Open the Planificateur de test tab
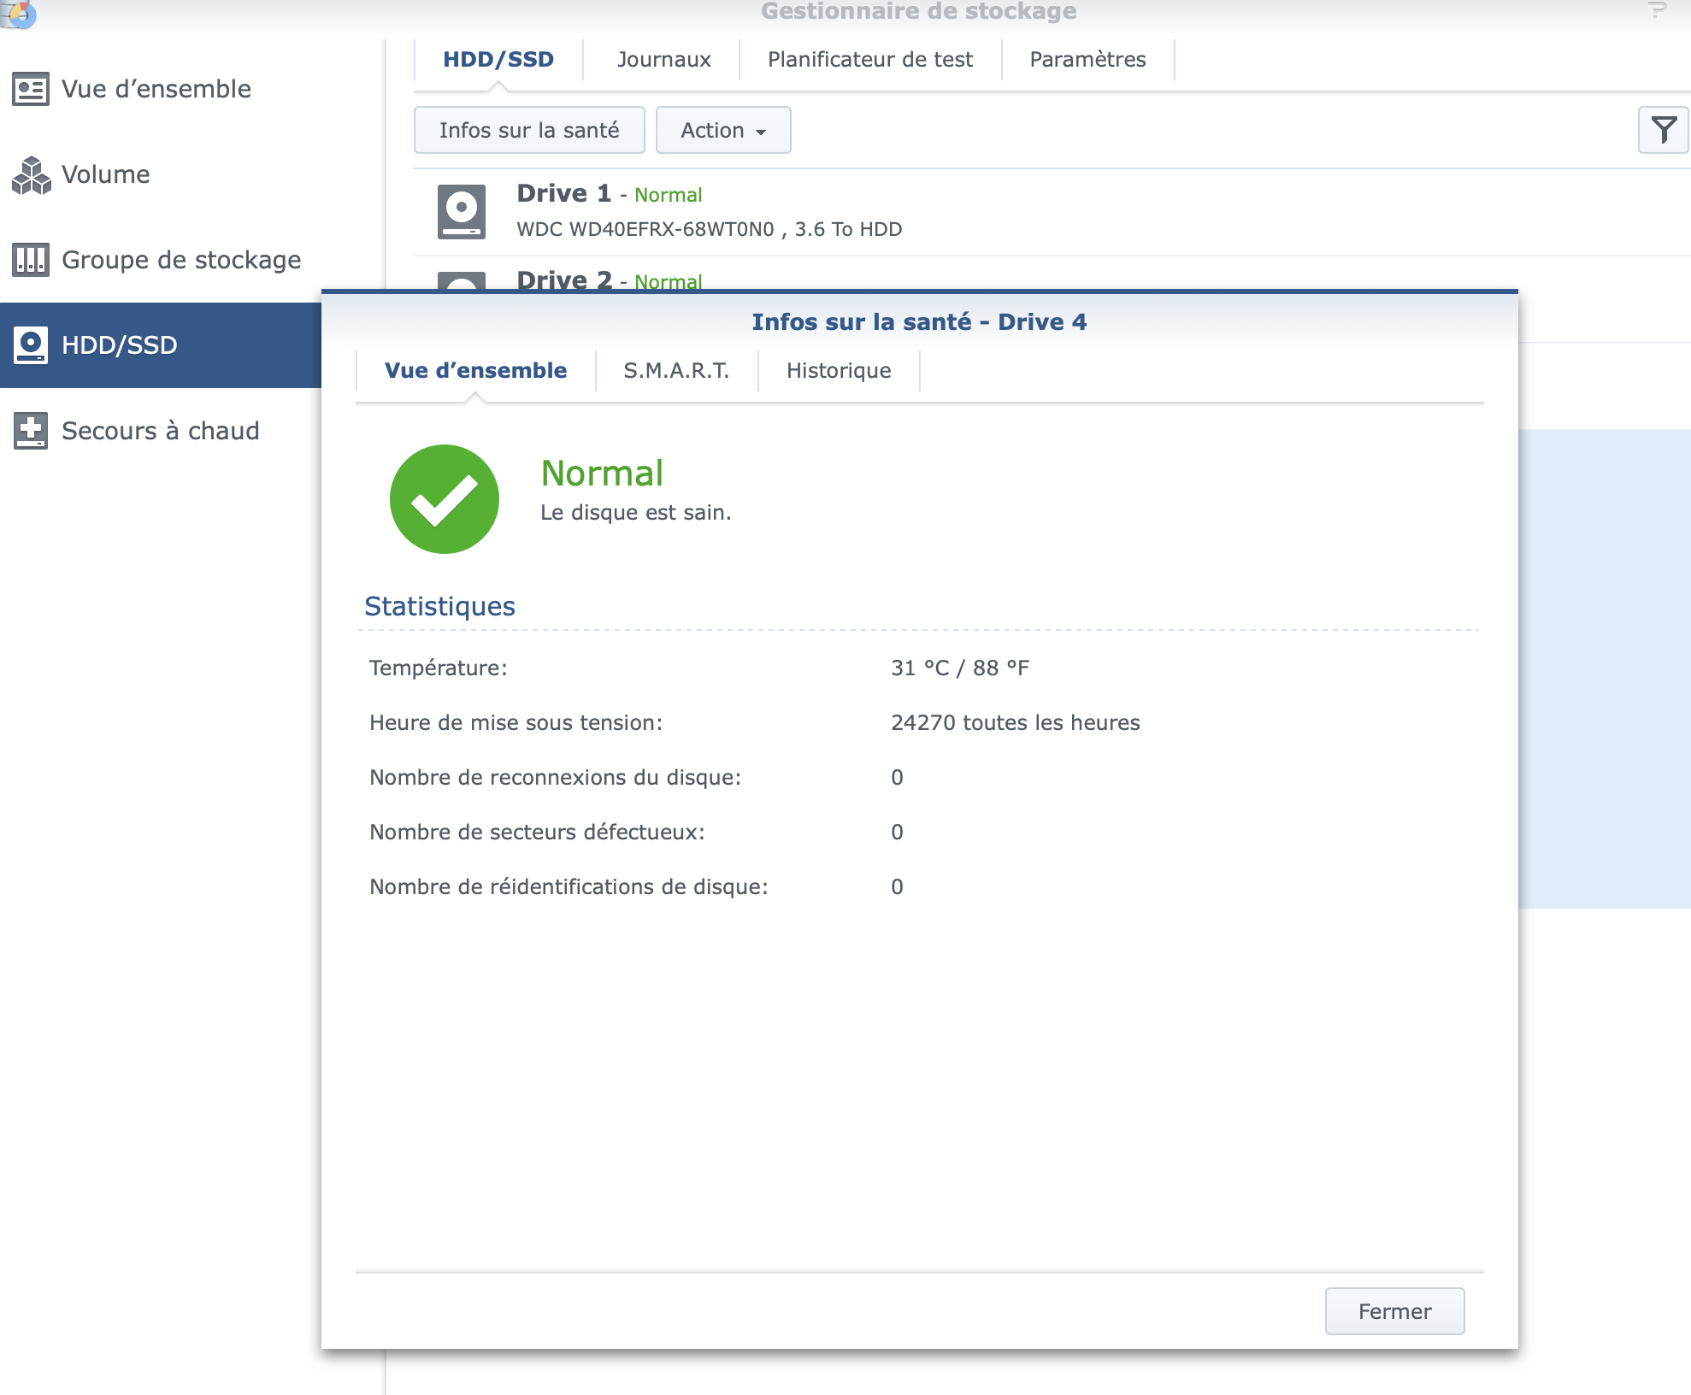Image resolution: width=1691 pixels, height=1395 pixels. point(869,60)
